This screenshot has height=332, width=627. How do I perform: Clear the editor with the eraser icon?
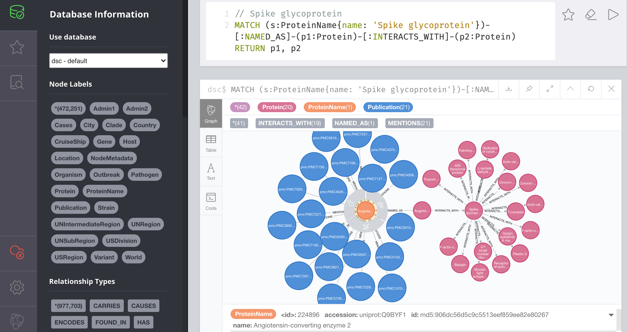click(591, 15)
